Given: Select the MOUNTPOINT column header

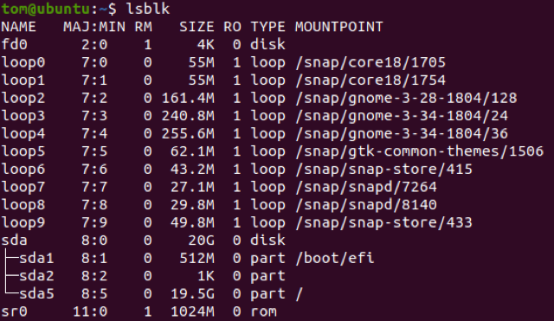Looking at the screenshot, I should 338,27.
